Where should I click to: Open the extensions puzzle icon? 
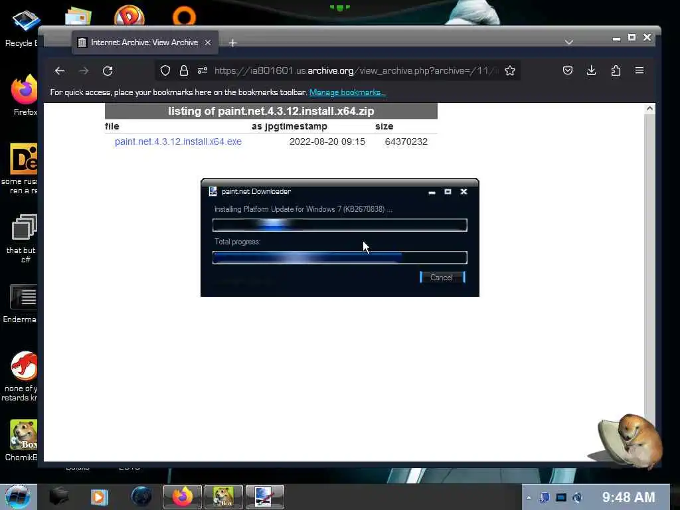616,70
